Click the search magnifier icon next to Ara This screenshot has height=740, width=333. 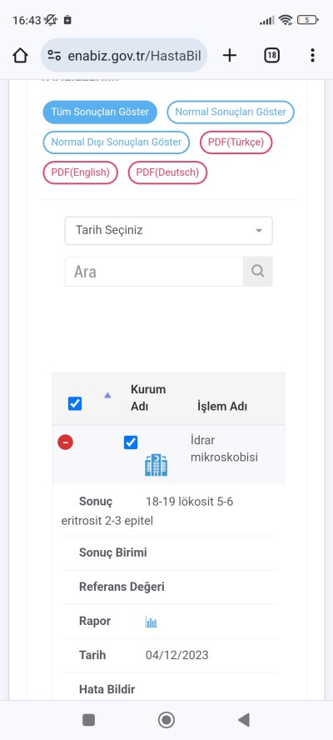click(257, 272)
